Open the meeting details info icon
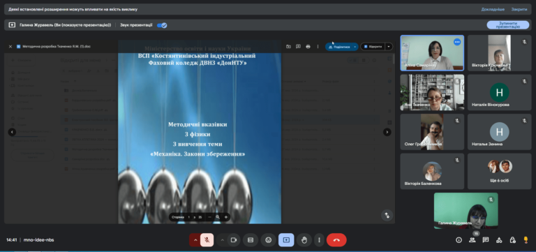 pyautogui.click(x=459, y=240)
